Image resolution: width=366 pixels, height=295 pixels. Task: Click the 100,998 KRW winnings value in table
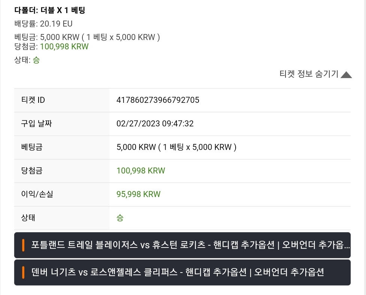[x=141, y=171]
